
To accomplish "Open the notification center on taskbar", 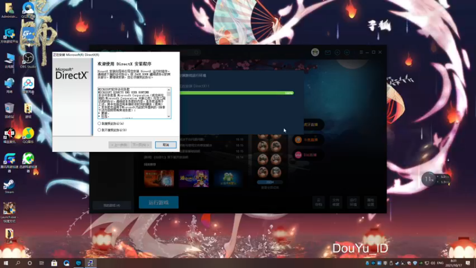I will [468, 263].
